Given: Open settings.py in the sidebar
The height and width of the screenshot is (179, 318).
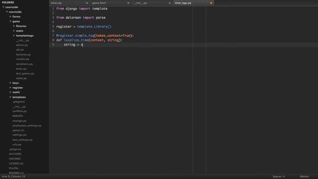Looking at the screenshot, I should 19,135.
